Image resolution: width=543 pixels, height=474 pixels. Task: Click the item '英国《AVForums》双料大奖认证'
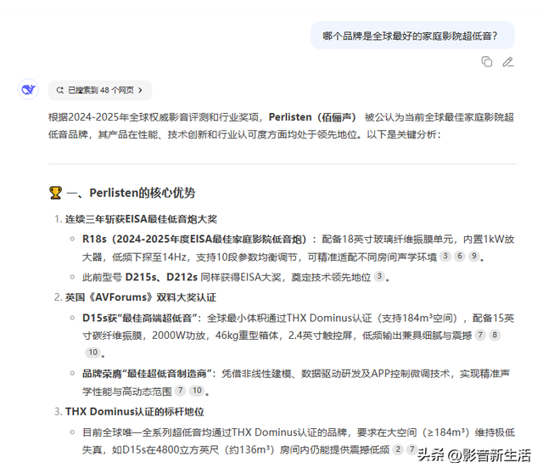click(141, 297)
